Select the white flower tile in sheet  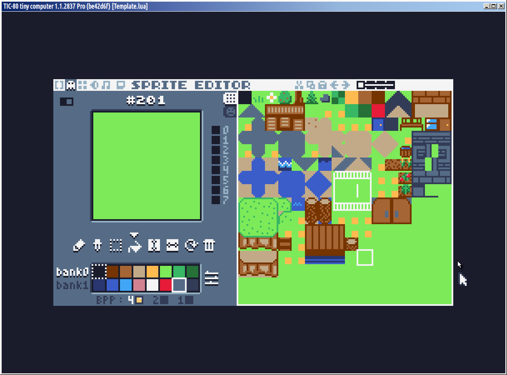pyautogui.click(x=272, y=97)
